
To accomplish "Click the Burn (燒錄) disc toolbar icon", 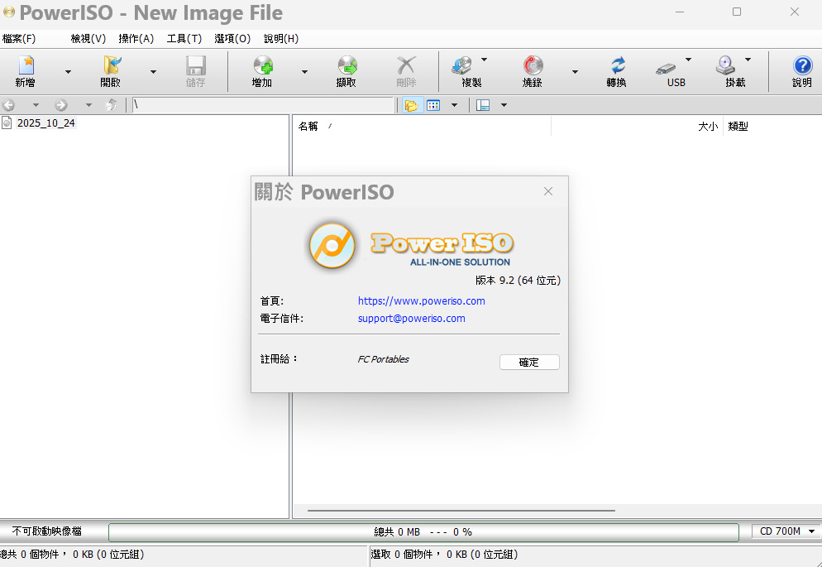I will coord(533,66).
